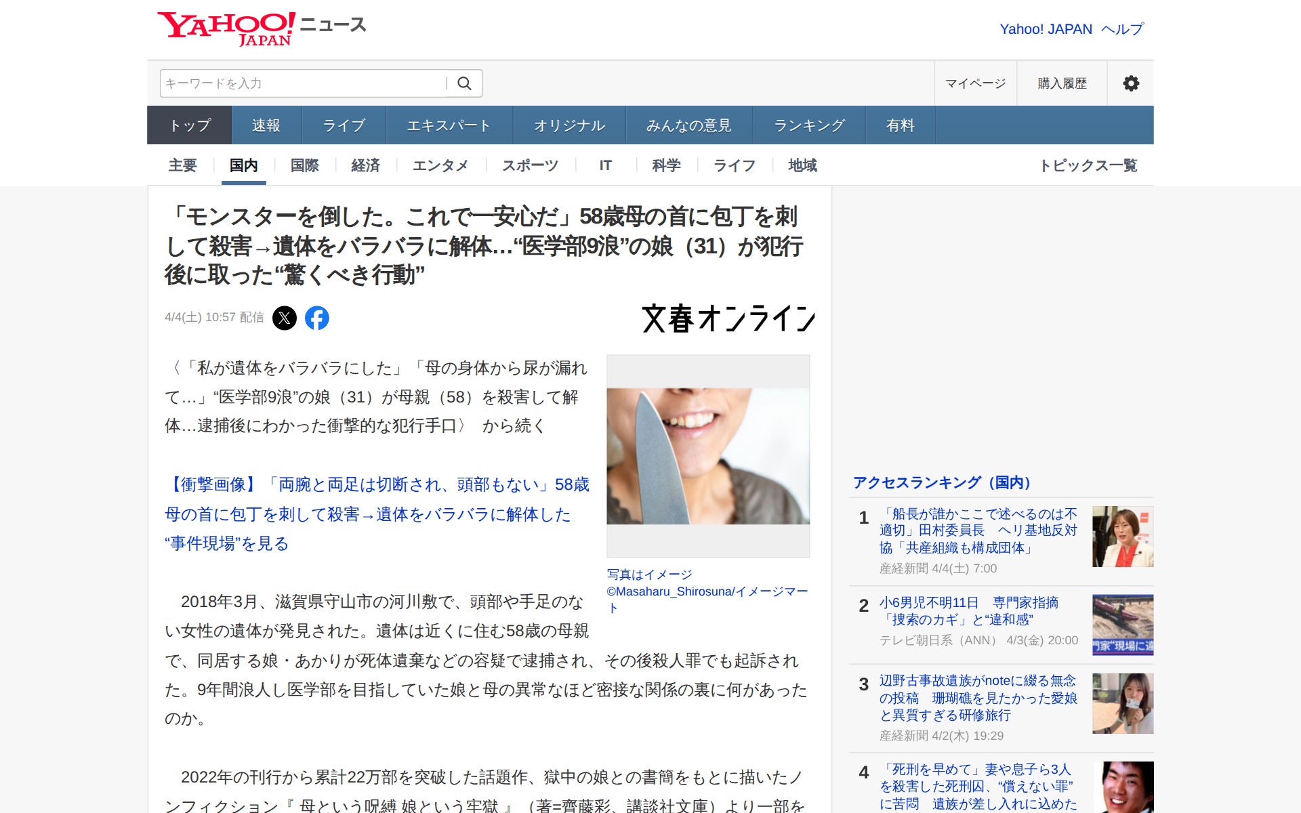
Task: Open ranking 1 article thumbnail
Action: [1122, 537]
